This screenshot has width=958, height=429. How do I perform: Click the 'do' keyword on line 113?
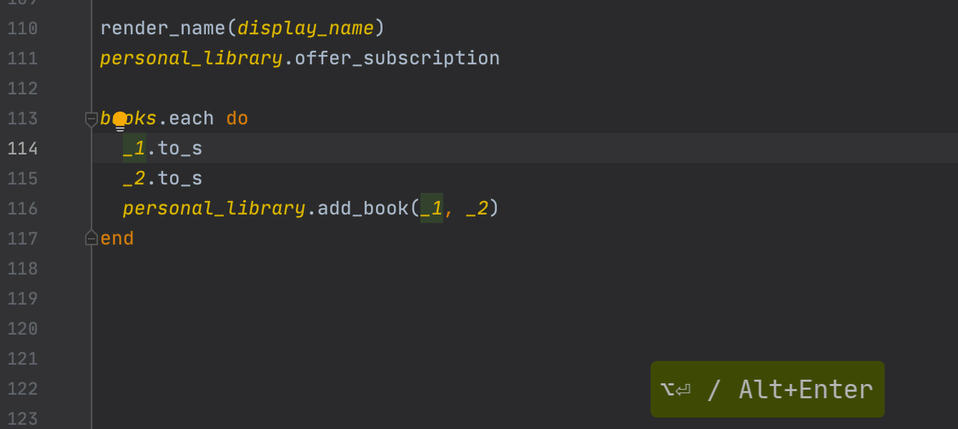pos(237,119)
